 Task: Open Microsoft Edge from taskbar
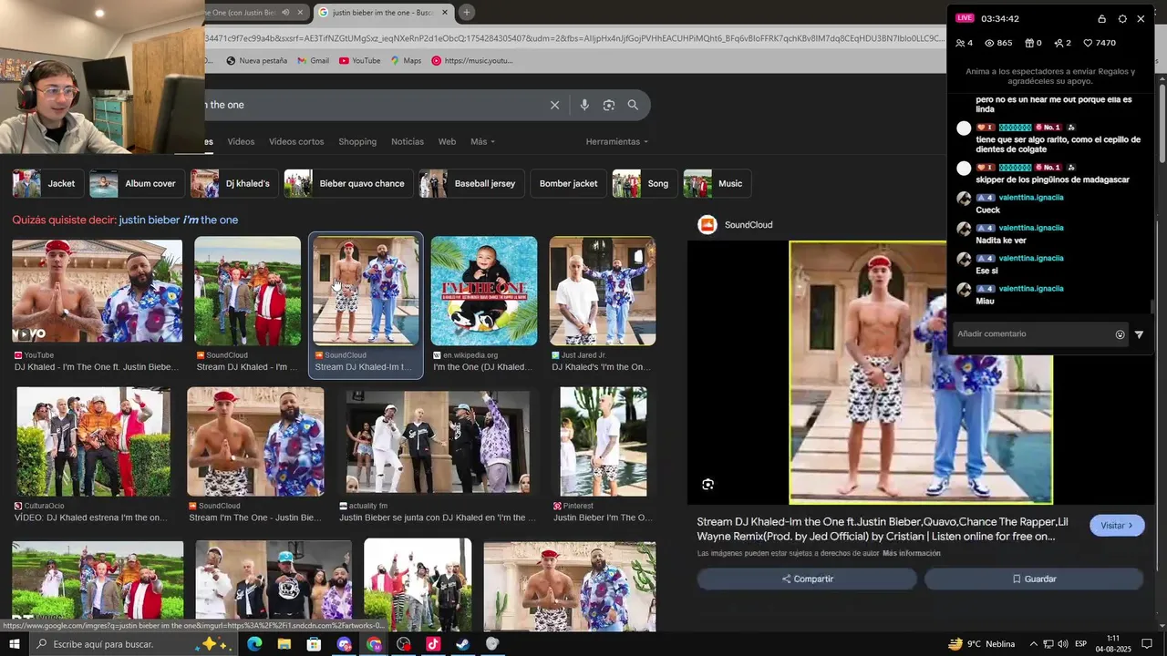click(254, 644)
